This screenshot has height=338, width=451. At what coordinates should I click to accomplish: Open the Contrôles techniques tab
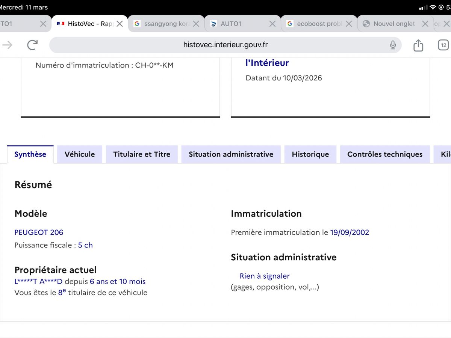pyautogui.click(x=385, y=154)
